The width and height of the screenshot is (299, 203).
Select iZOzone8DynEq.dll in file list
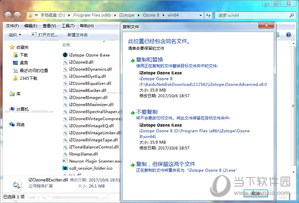(87, 76)
